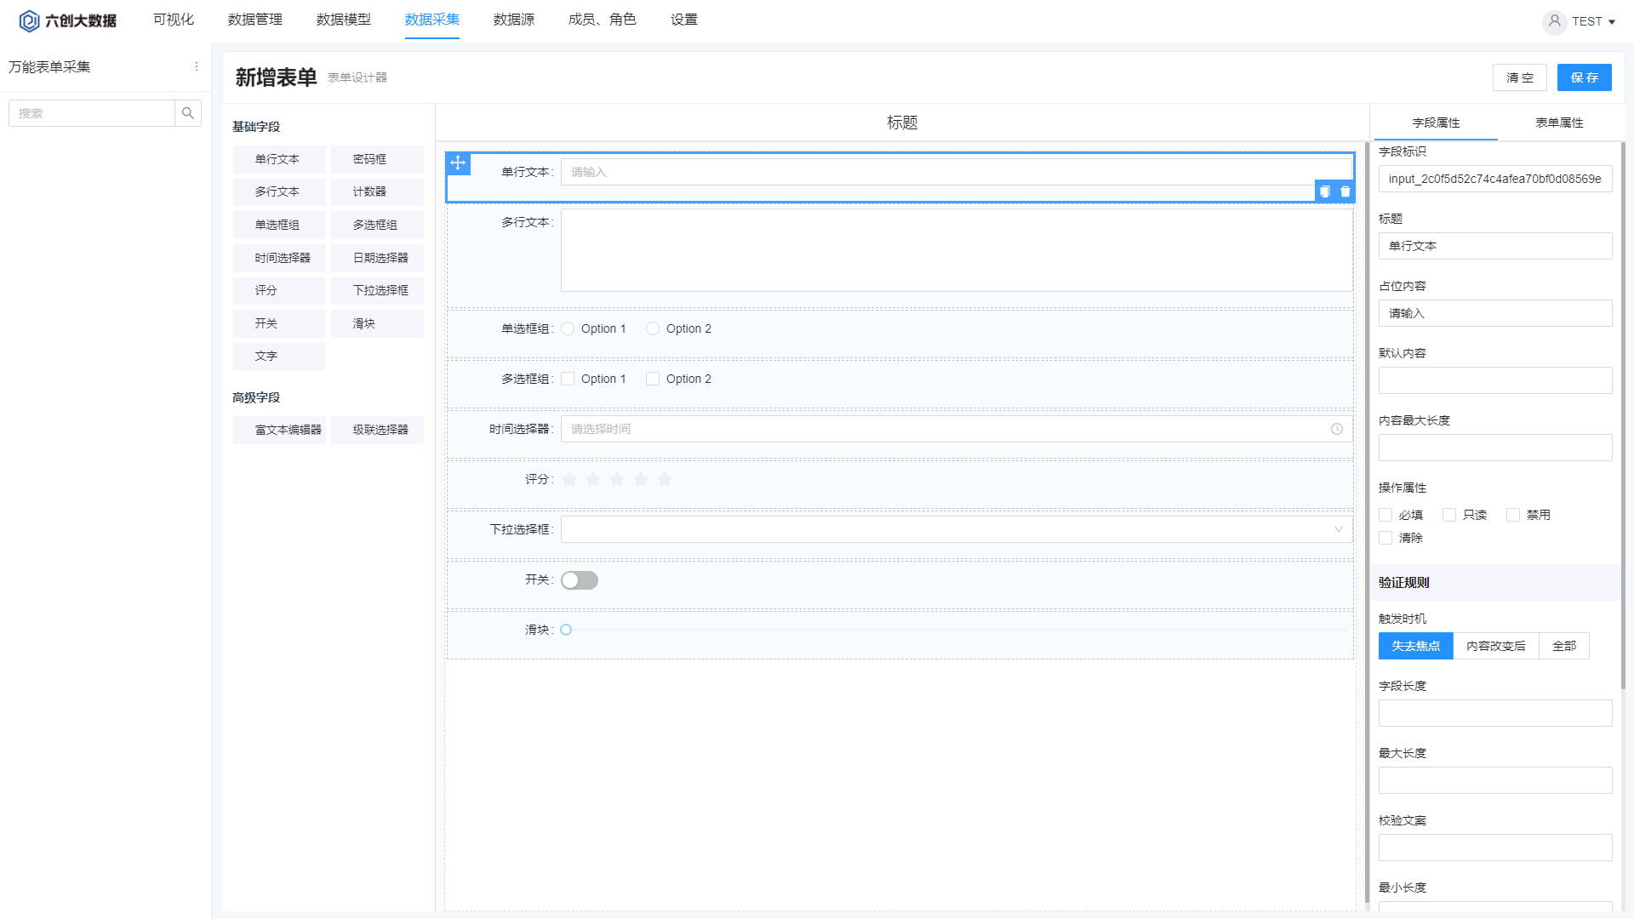Screen dimensions: 1634x919
Task: Select 内容改变后 trigger option
Action: (x=1495, y=646)
